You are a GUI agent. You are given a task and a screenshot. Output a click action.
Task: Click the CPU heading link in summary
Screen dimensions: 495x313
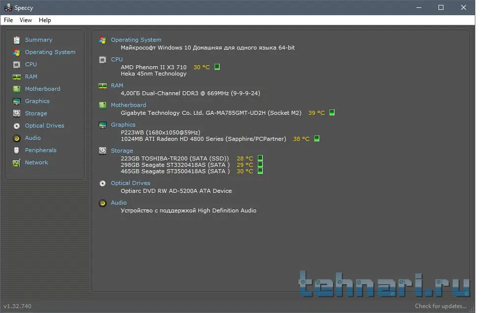pos(117,59)
